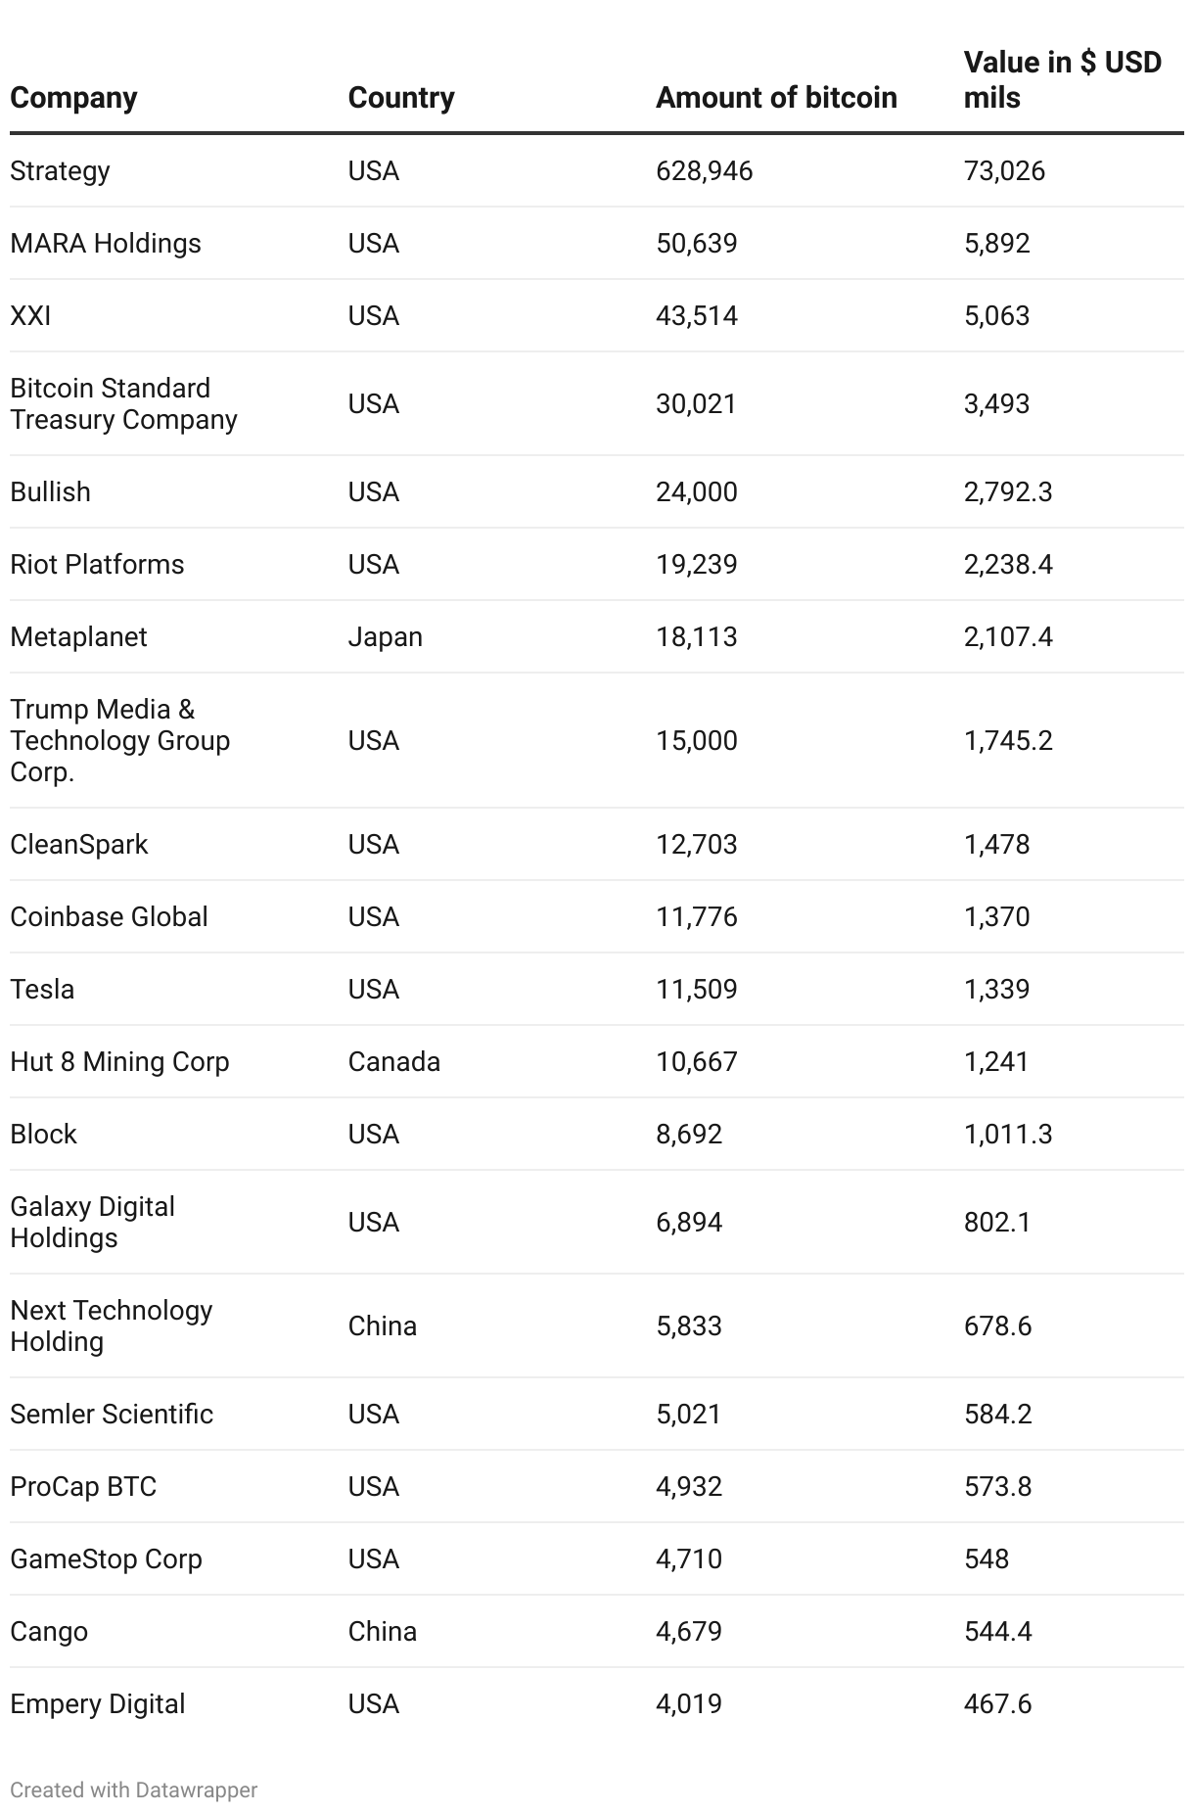Open the Created with Datawrapper link
The width and height of the screenshot is (1194, 1813).
134,1790
